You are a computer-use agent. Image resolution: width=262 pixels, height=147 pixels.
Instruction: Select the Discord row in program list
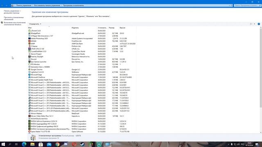click(x=82, y=59)
